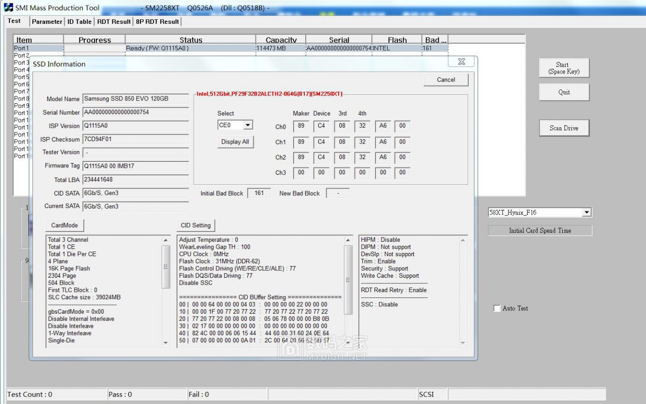Click the Bad column header
This screenshot has height=404, width=646.
coord(435,40)
